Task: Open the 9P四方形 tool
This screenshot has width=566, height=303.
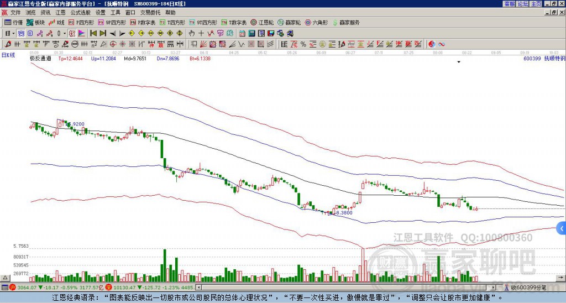Action: click(112, 22)
